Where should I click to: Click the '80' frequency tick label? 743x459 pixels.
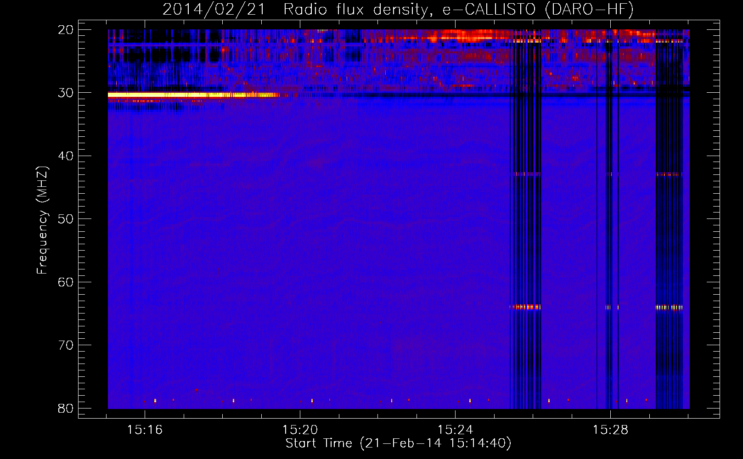point(66,408)
